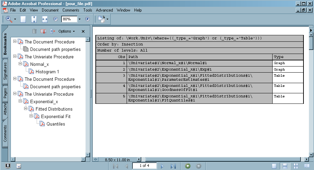Go to the previous page button
This screenshot has height=170, width=314.
[x=127, y=166]
